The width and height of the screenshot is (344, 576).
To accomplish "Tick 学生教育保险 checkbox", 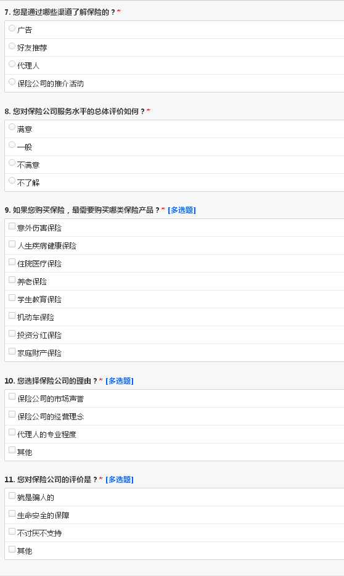I will (x=12, y=298).
